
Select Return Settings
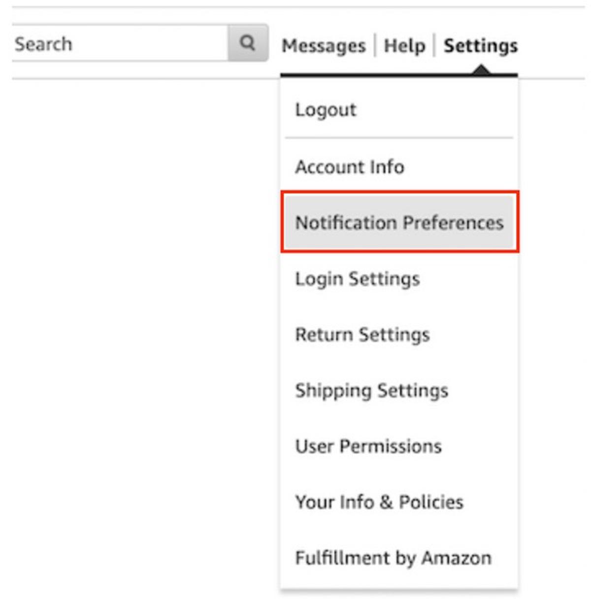(x=361, y=334)
